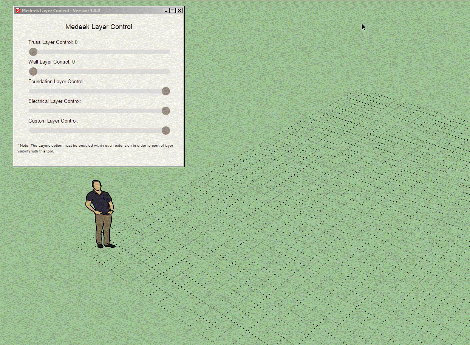
Task: Click the 'Wall Layer Control: 0' label
Action: click(x=51, y=62)
